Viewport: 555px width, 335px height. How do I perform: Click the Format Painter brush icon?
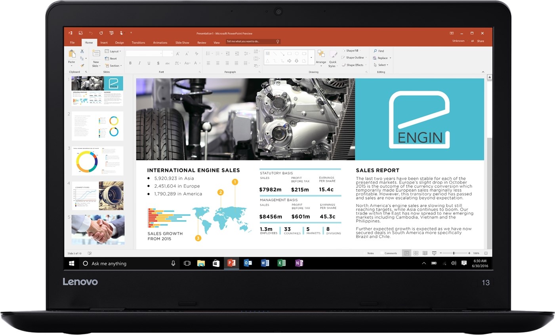pyautogui.click(x=82, y=65)
